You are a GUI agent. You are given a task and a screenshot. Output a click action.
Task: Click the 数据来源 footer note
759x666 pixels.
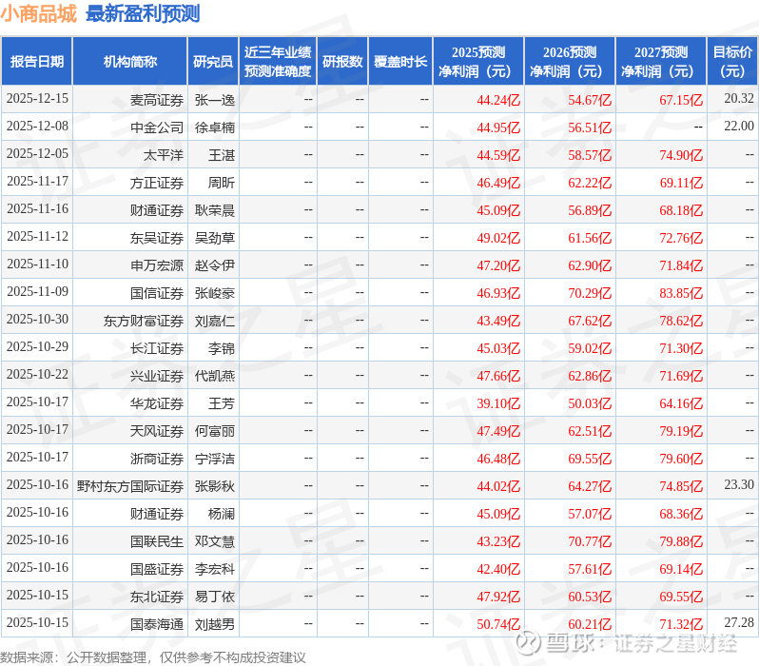(x=153, y=657)
